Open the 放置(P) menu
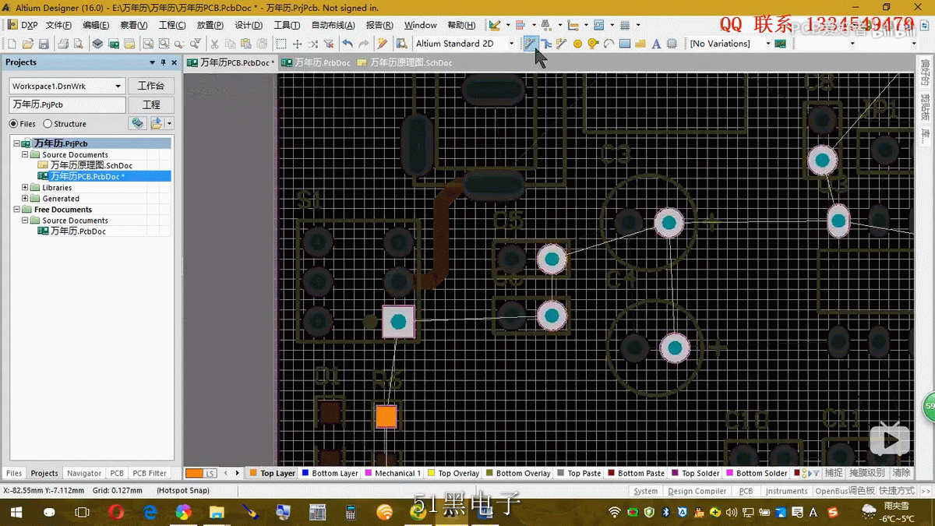This screenshot has height=526, width=935. pos(210,25)
